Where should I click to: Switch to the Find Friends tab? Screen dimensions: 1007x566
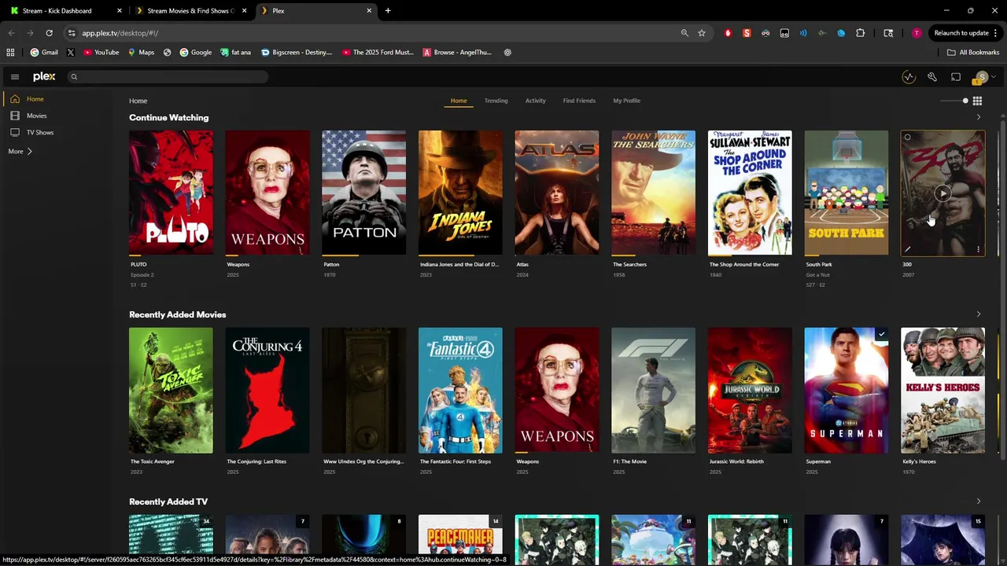click(579, 101)
